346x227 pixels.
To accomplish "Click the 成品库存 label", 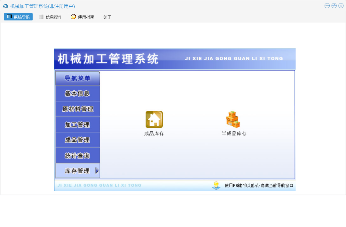I will click(154, 134).
